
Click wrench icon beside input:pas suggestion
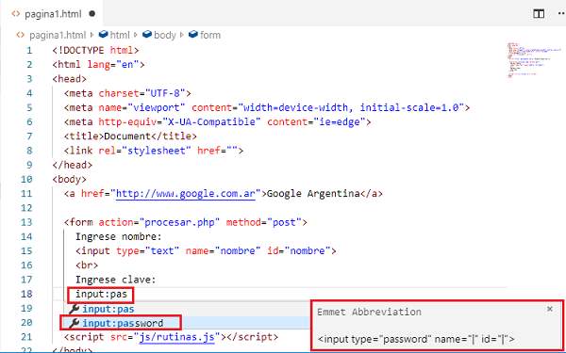(74, 309)
